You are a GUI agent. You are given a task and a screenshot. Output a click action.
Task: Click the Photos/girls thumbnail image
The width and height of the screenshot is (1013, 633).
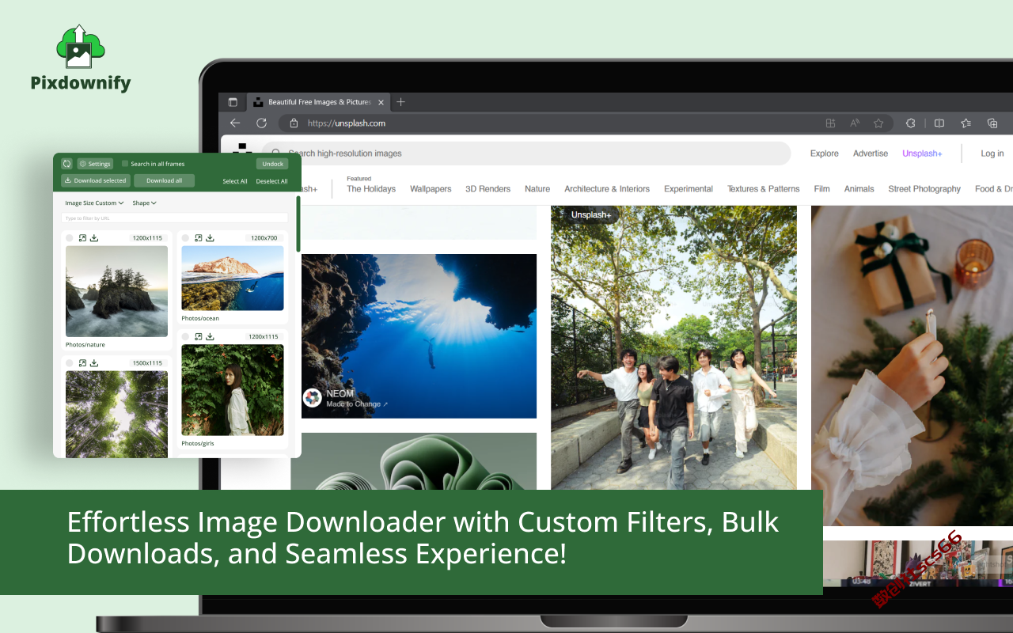point(233,390)
